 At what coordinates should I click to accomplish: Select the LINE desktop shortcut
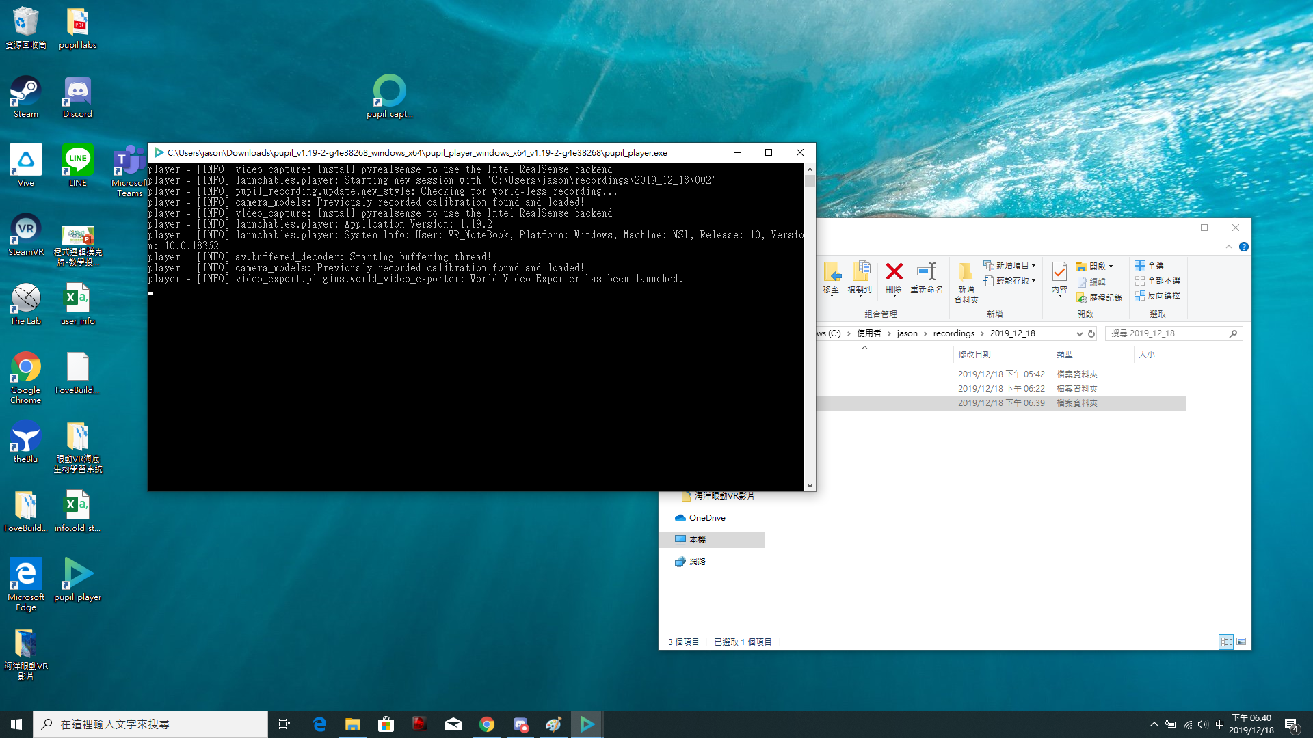coord(77,165)
